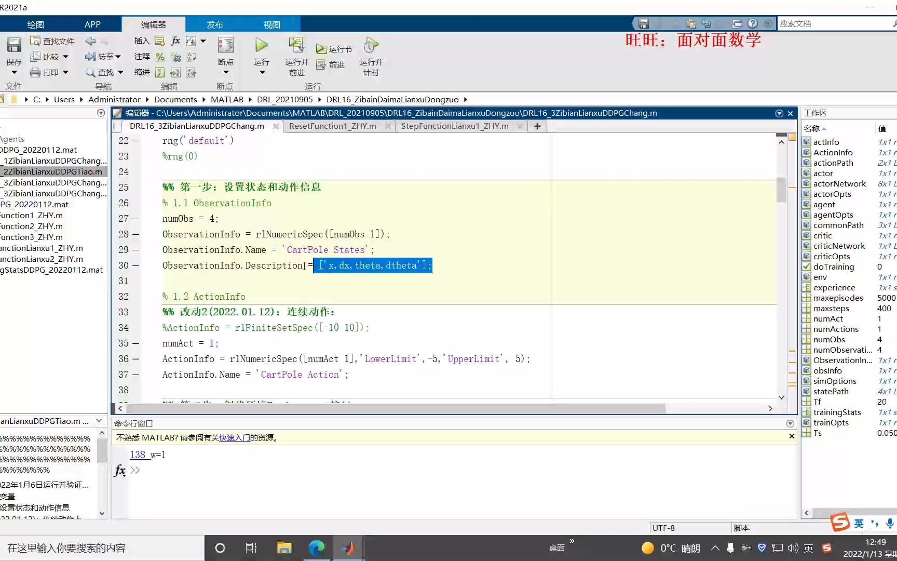
Task: Click the insert section icon next to 插入
Action: [160, 41]
